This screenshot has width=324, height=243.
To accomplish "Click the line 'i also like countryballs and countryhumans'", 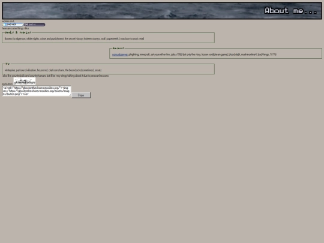I will tap(55, 76).
